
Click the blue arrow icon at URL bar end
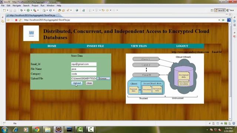tap(229, 20)
